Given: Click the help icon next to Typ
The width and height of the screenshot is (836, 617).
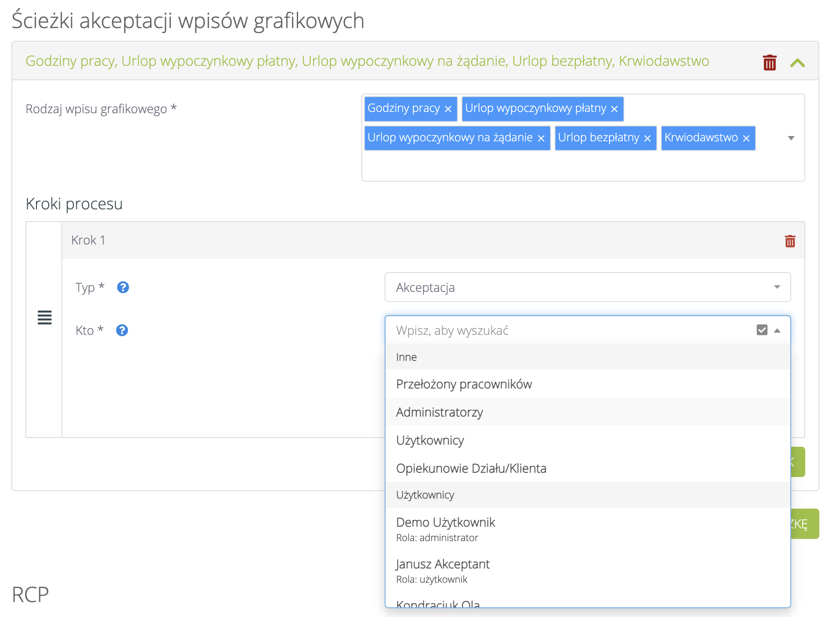Looking at the screenshot, I should pos(123,287).
